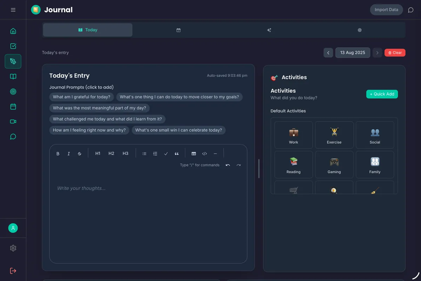421x281 pixels.
Task: Switch to the Today tab
Action: [88, 30]
